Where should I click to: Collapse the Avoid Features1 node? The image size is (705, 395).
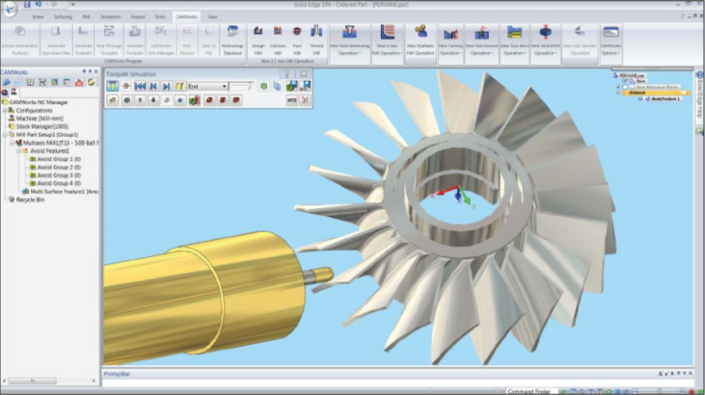pos(19,151)
